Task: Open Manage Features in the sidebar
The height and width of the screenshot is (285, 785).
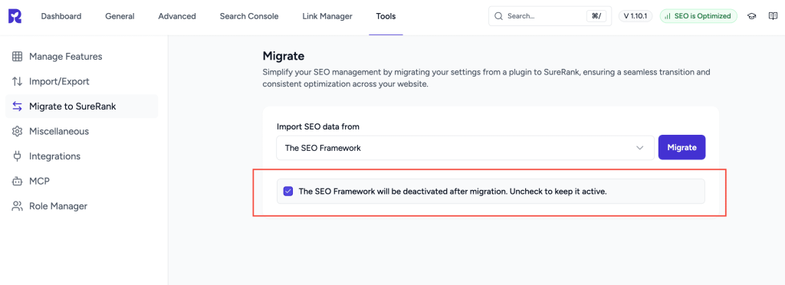Action: pyautogui.click(x=81, y=57)
